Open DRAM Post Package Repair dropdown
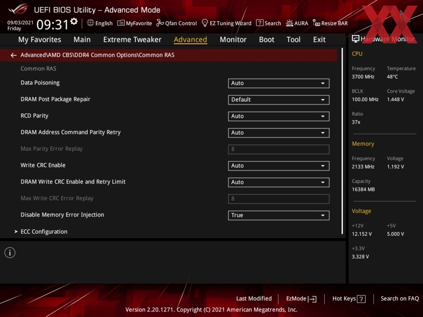Screen dimensions: 423x317 point(279,100)
